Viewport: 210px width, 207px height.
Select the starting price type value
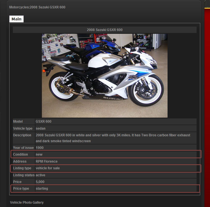pos(42,189)
